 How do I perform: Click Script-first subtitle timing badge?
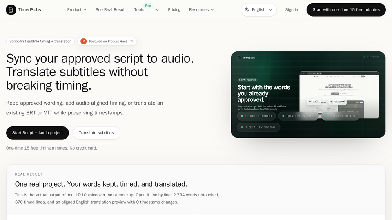40,42
